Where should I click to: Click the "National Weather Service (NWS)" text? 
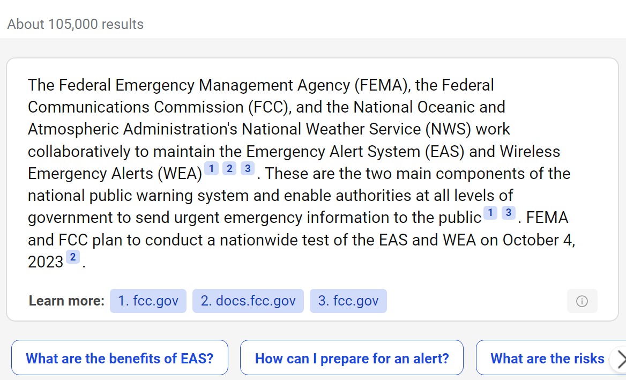[356, 129]
